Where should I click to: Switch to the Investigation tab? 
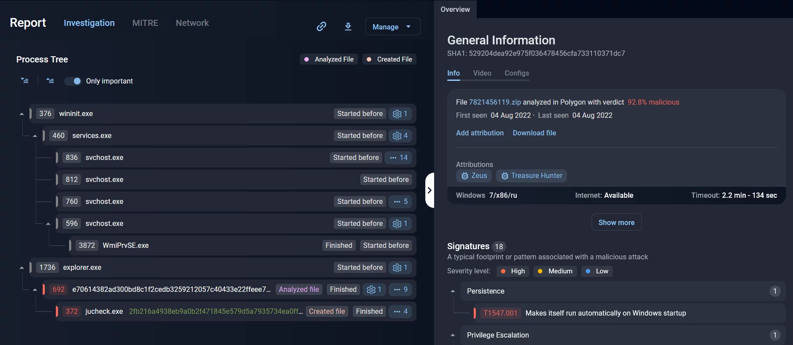click(89, 23)
